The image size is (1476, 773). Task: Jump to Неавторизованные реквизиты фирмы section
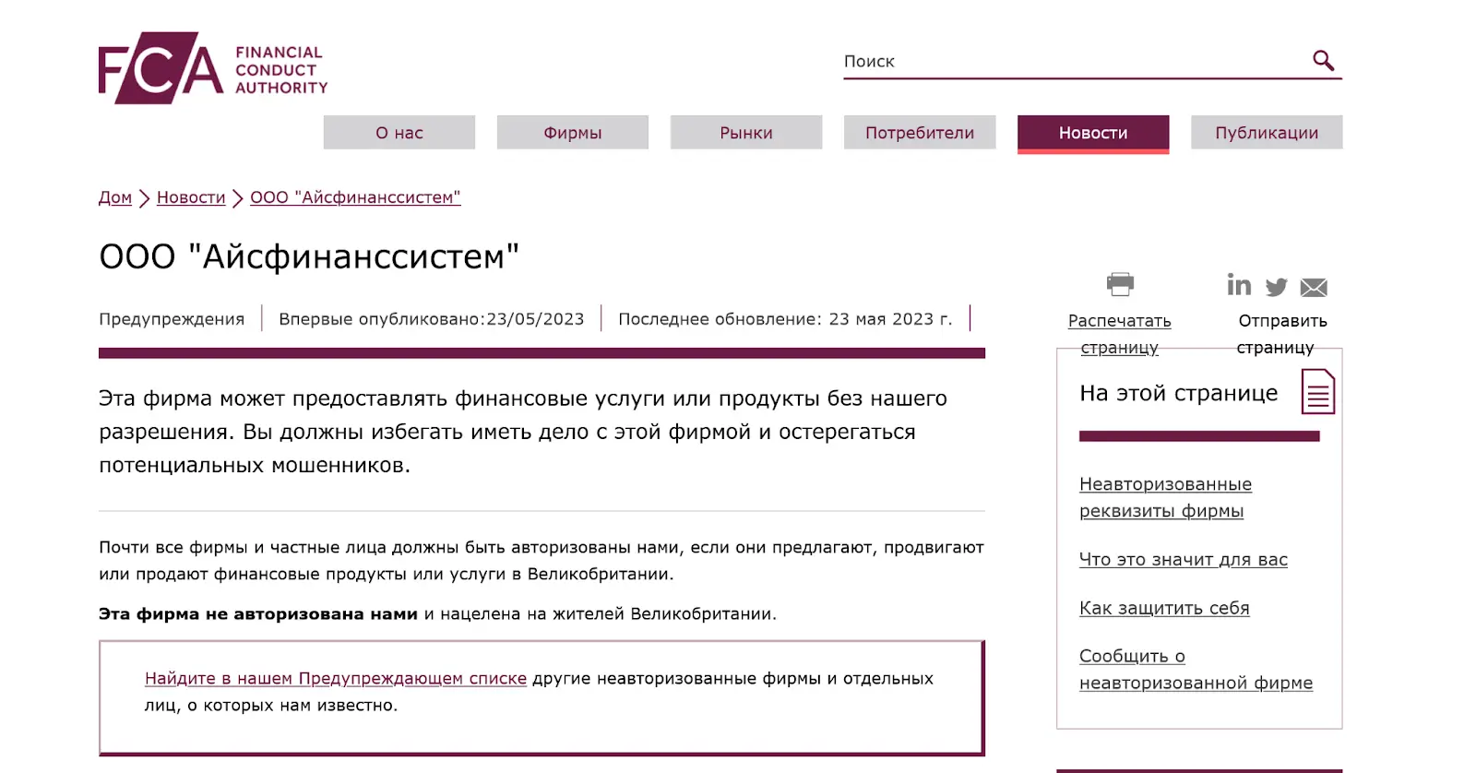[1166, 497]
